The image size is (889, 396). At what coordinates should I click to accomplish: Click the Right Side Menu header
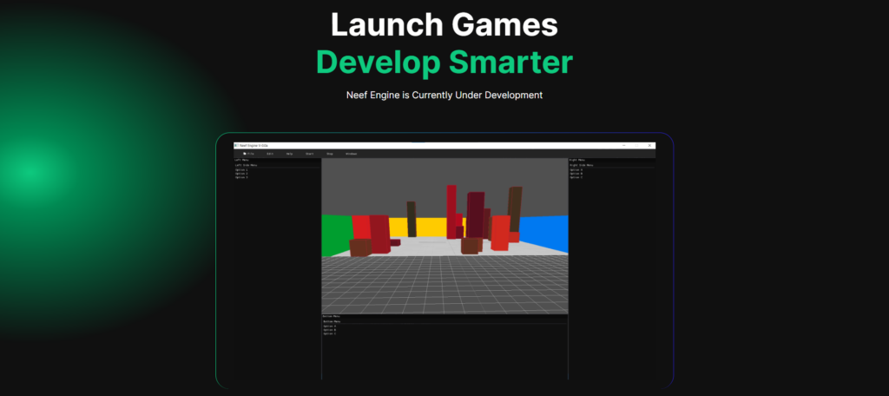(581, 165)
